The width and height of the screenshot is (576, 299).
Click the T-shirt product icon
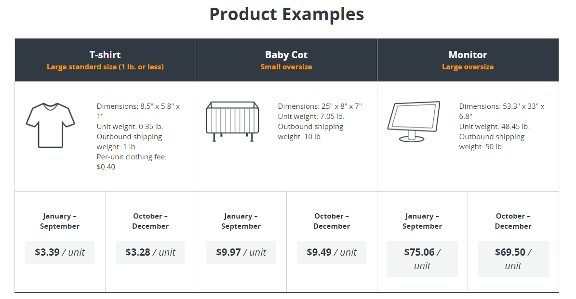50,125
